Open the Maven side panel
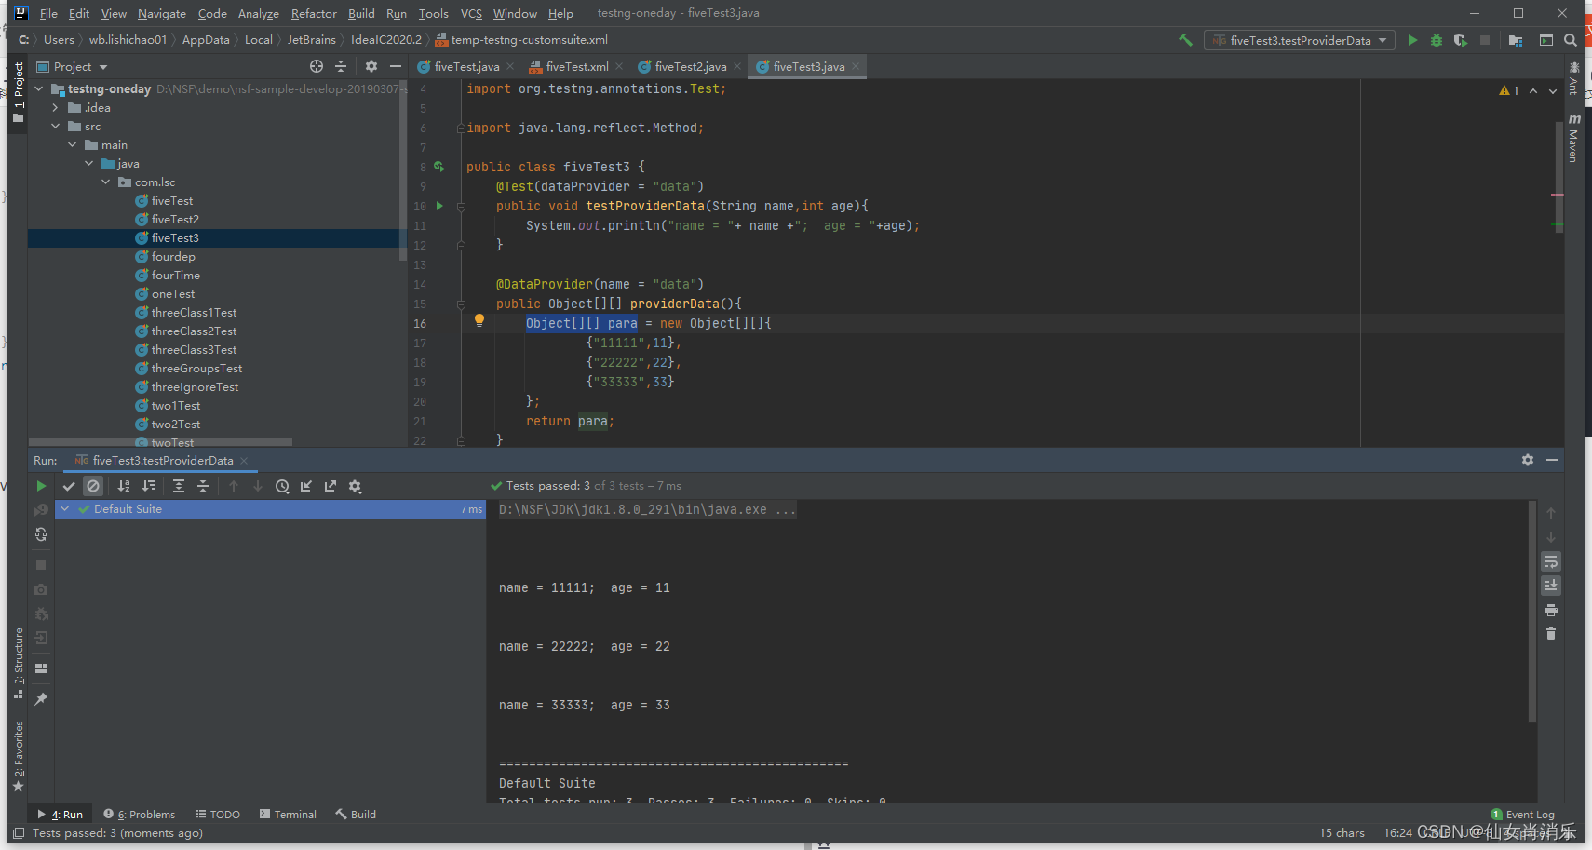The width and height of the screenshot is (1592, 850). point(1573,139)
